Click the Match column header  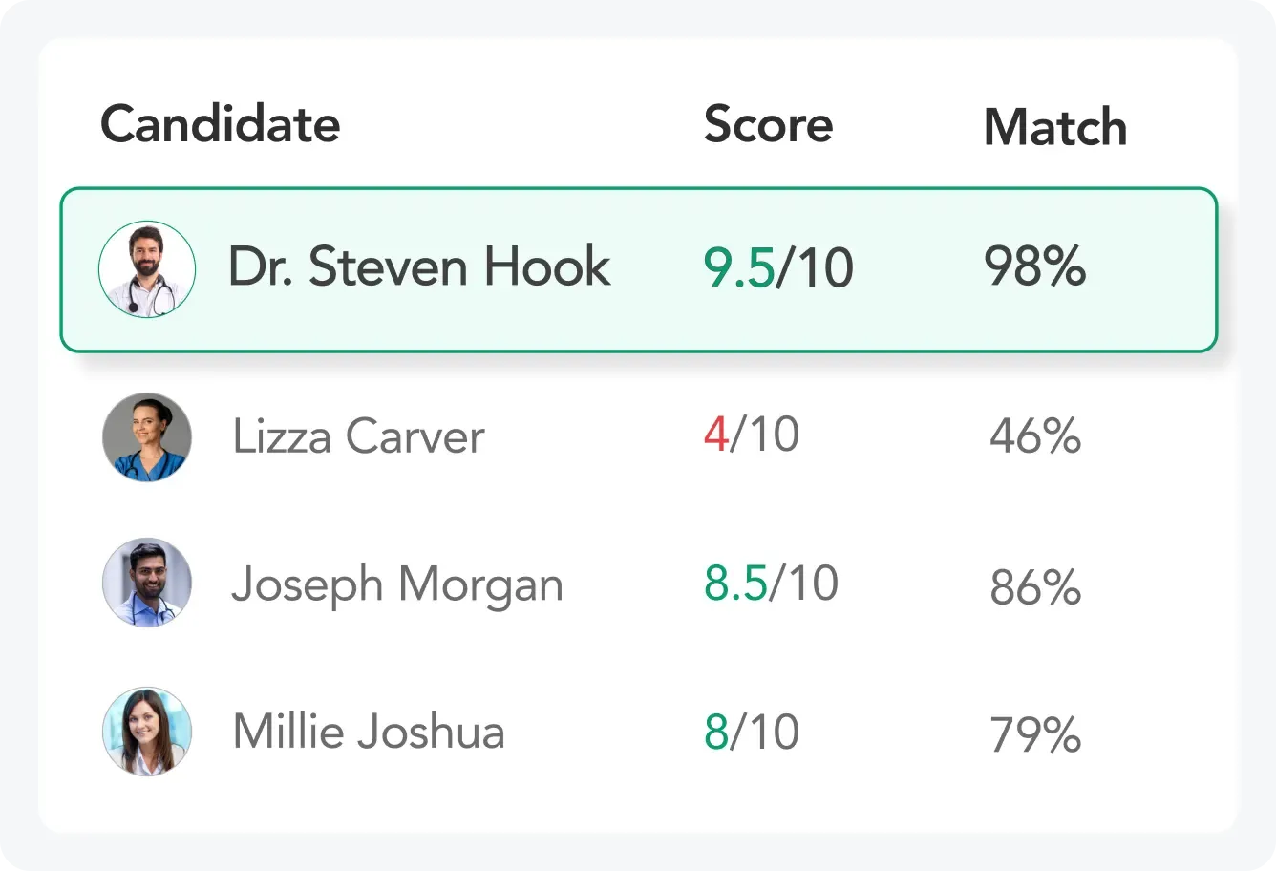[x=1055, y=127]
